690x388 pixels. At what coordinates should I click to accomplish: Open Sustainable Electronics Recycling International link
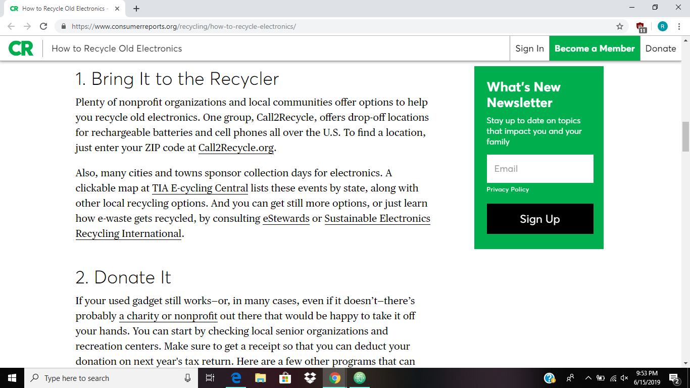pyautogui.click(x=253, y=226)
